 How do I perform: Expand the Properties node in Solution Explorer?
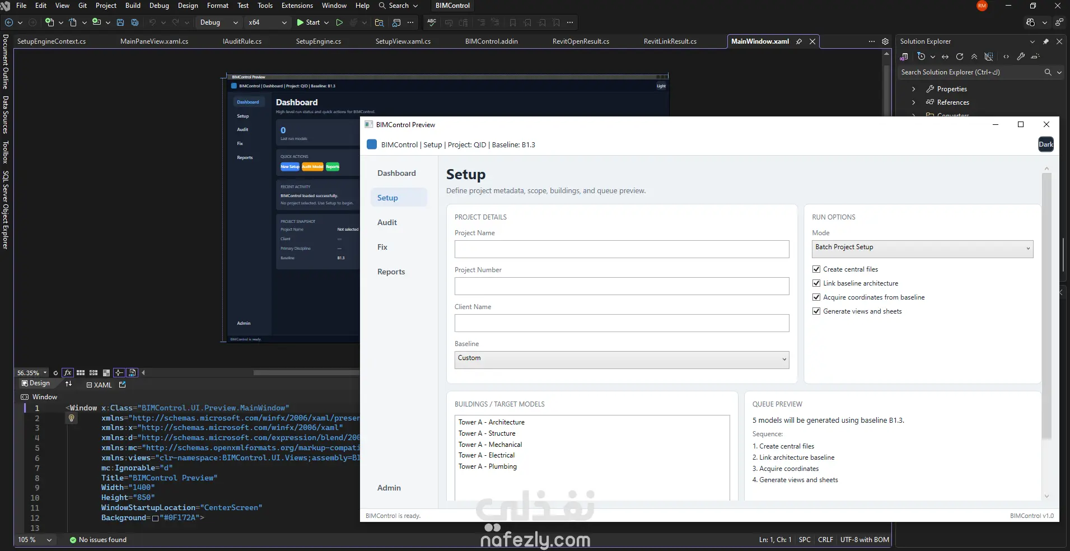[913, 89]
